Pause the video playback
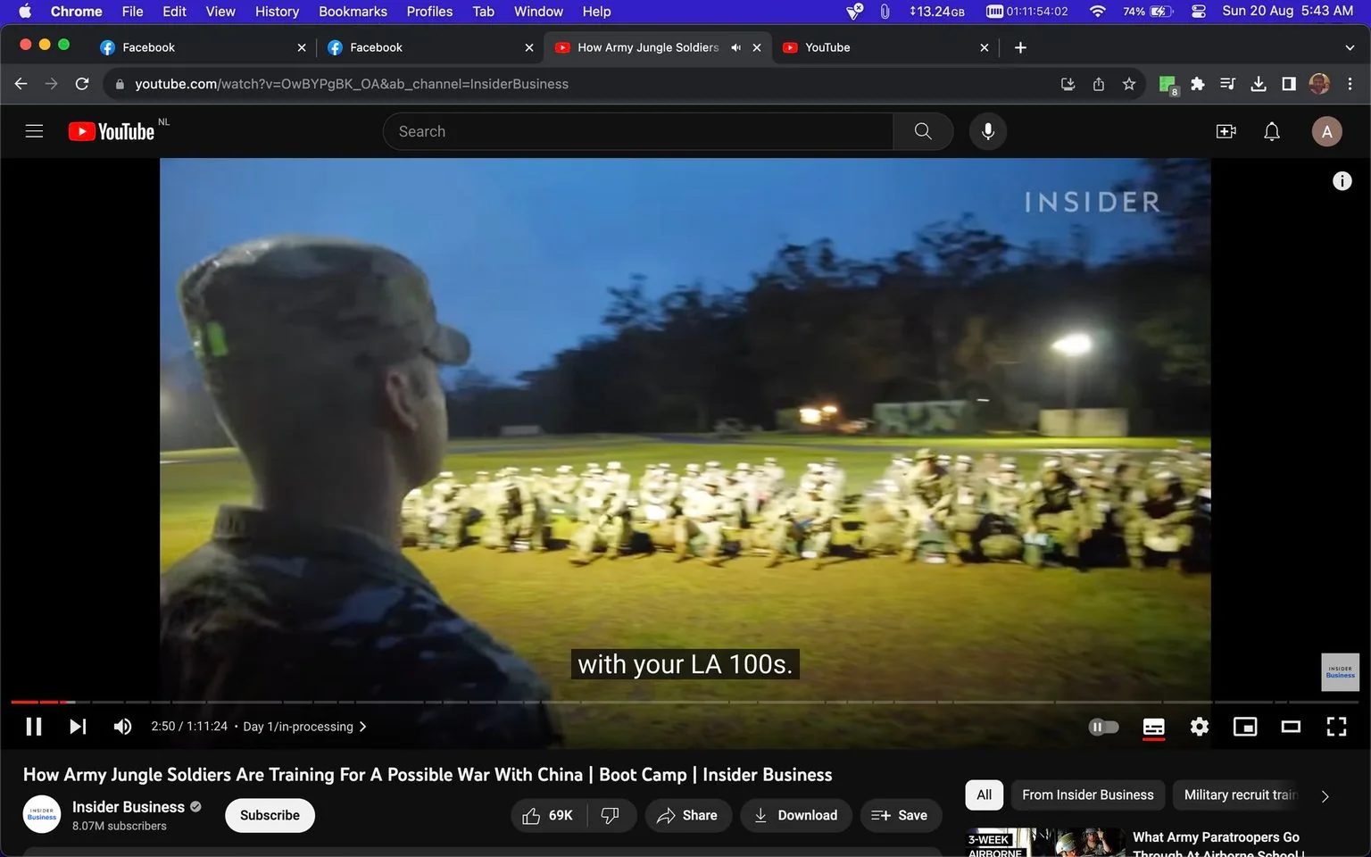This screenshot has height=857, width=1371. click(34, 727)
